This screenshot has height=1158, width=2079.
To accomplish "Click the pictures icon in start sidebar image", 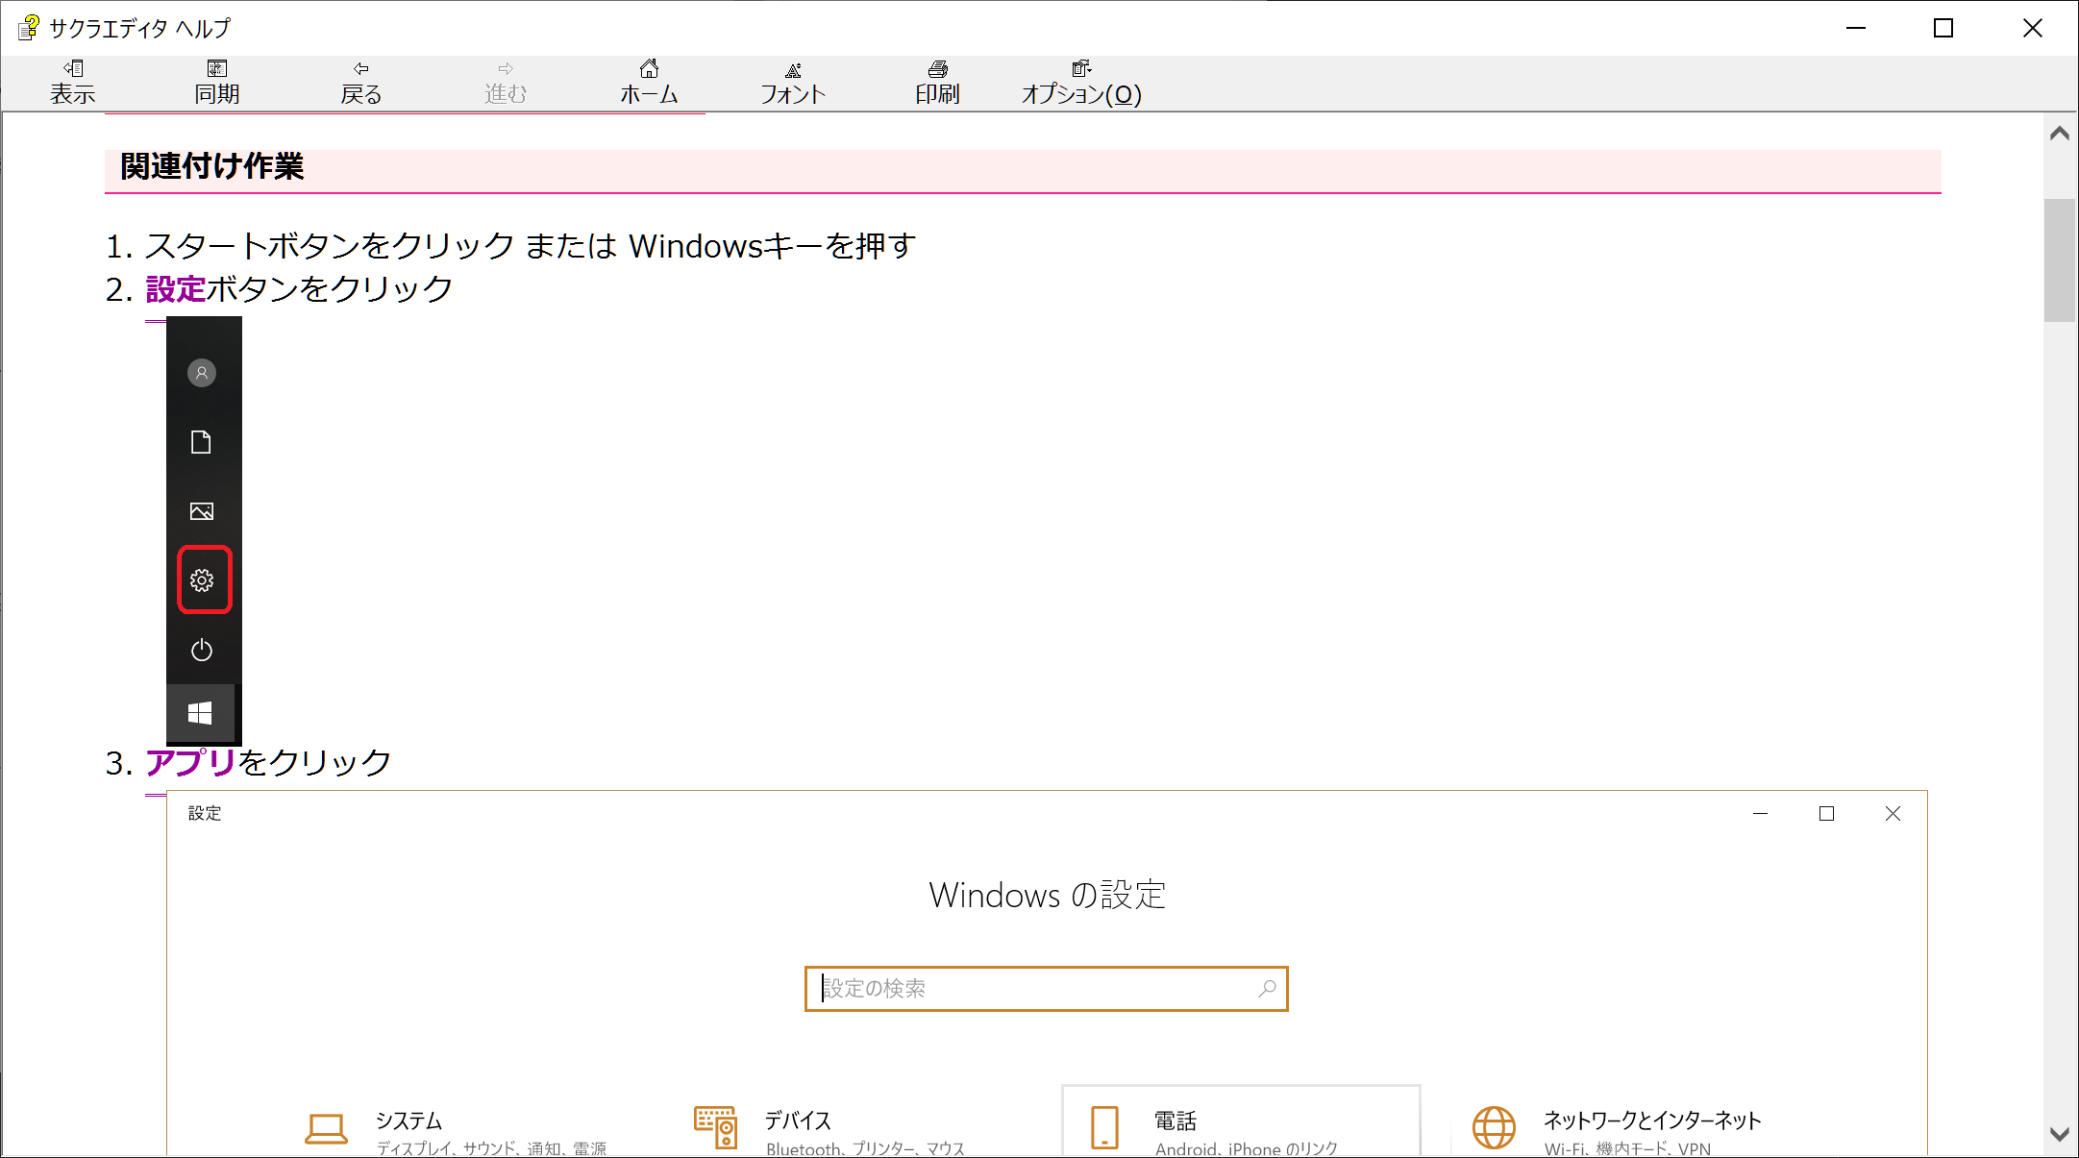I will [x=202, y=511].
